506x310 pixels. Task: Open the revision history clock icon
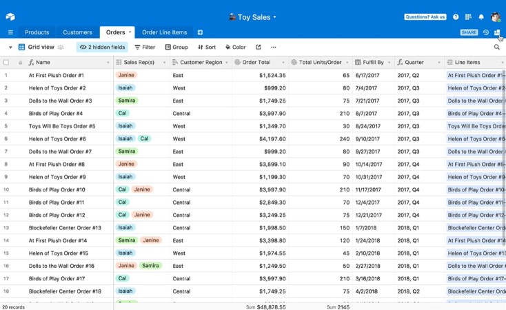[x=486, y=32]
